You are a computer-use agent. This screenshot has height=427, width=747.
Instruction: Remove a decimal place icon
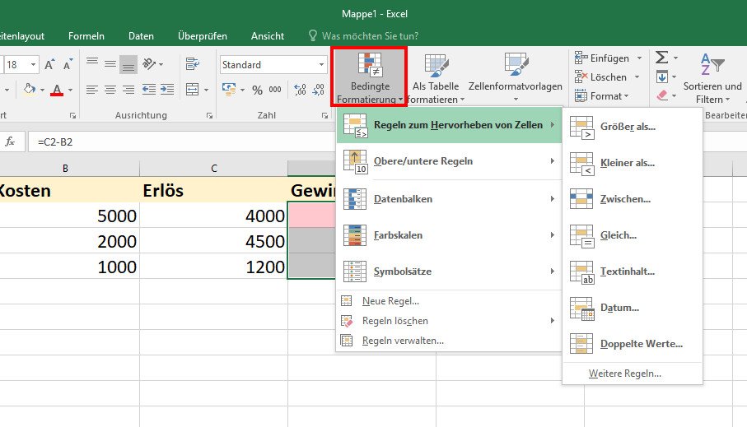click(319, 89)
